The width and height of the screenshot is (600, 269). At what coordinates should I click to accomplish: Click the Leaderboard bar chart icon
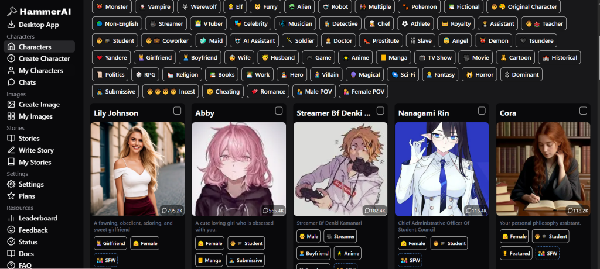(x=12, y=218)
